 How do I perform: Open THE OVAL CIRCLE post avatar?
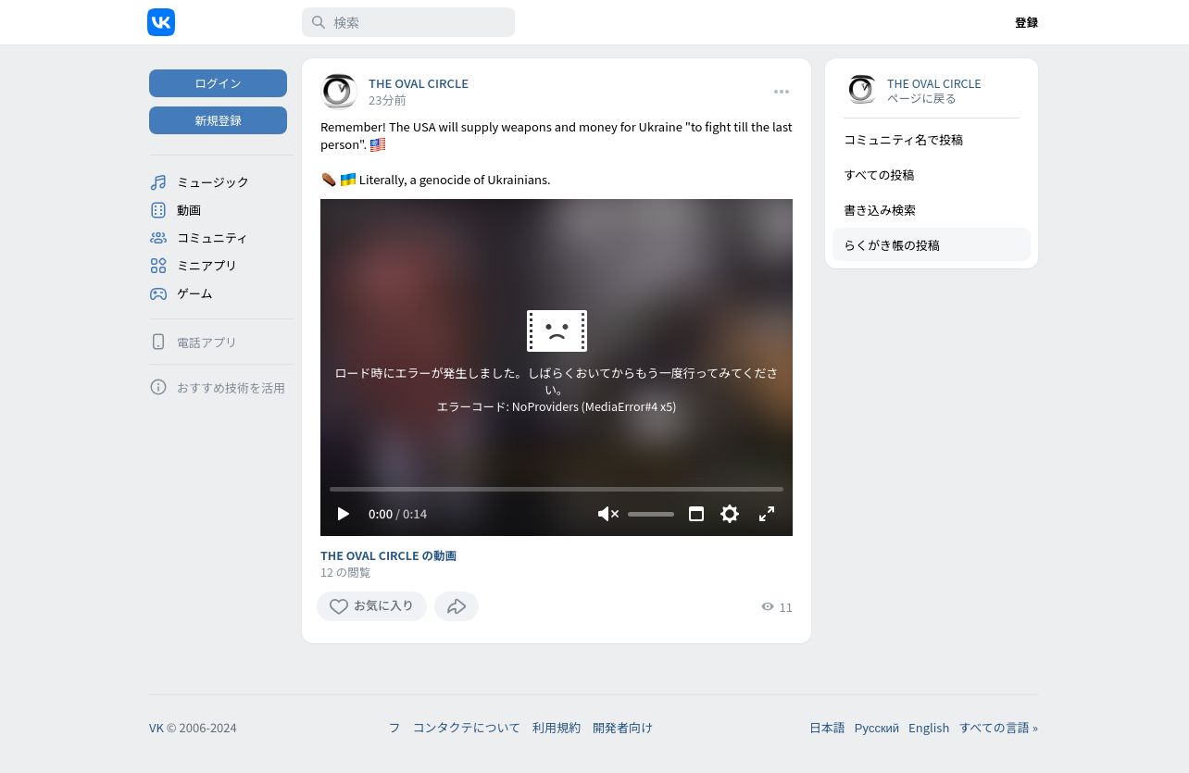(x=339, y=91)
